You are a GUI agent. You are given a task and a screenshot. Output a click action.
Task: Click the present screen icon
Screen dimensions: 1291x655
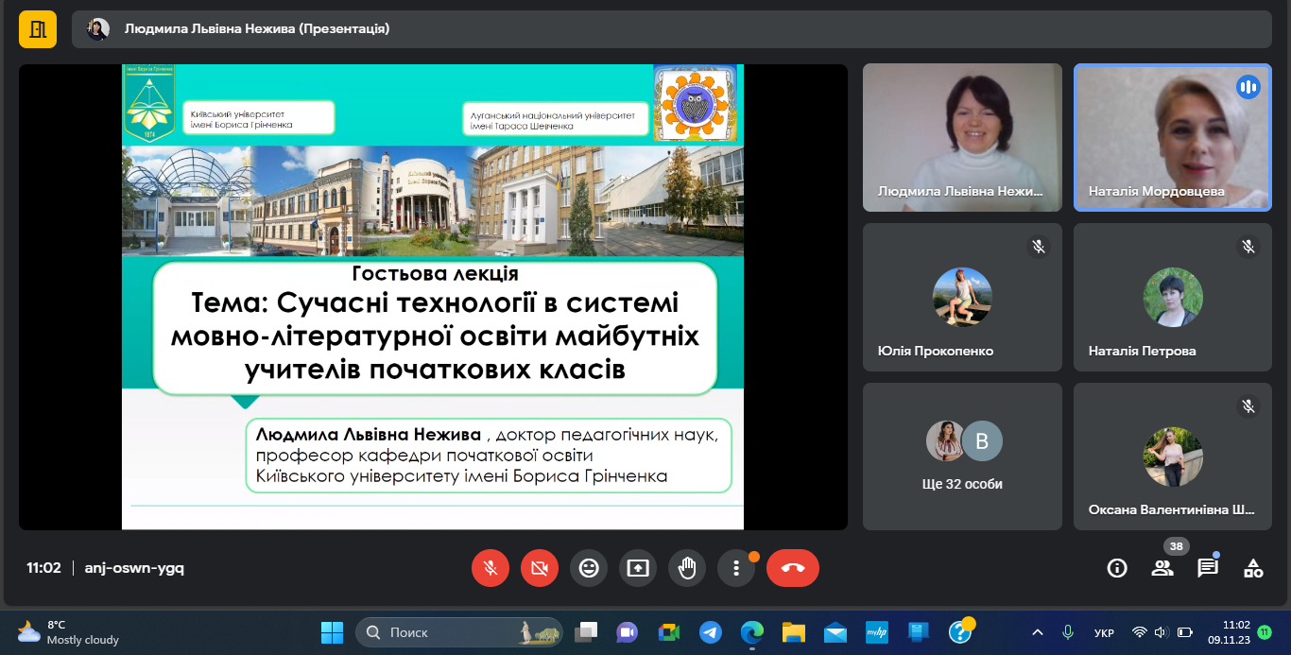pos(638,568)
